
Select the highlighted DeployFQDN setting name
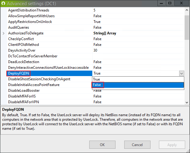tap(18, 73)
